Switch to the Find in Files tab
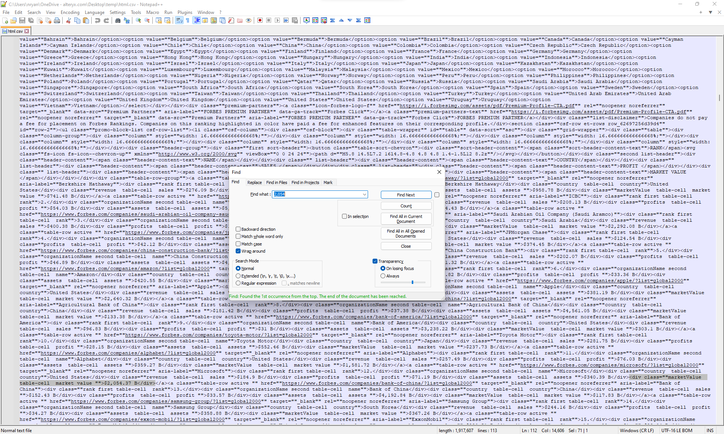Screen dimensions: 724x434 (x=276, y=182)
